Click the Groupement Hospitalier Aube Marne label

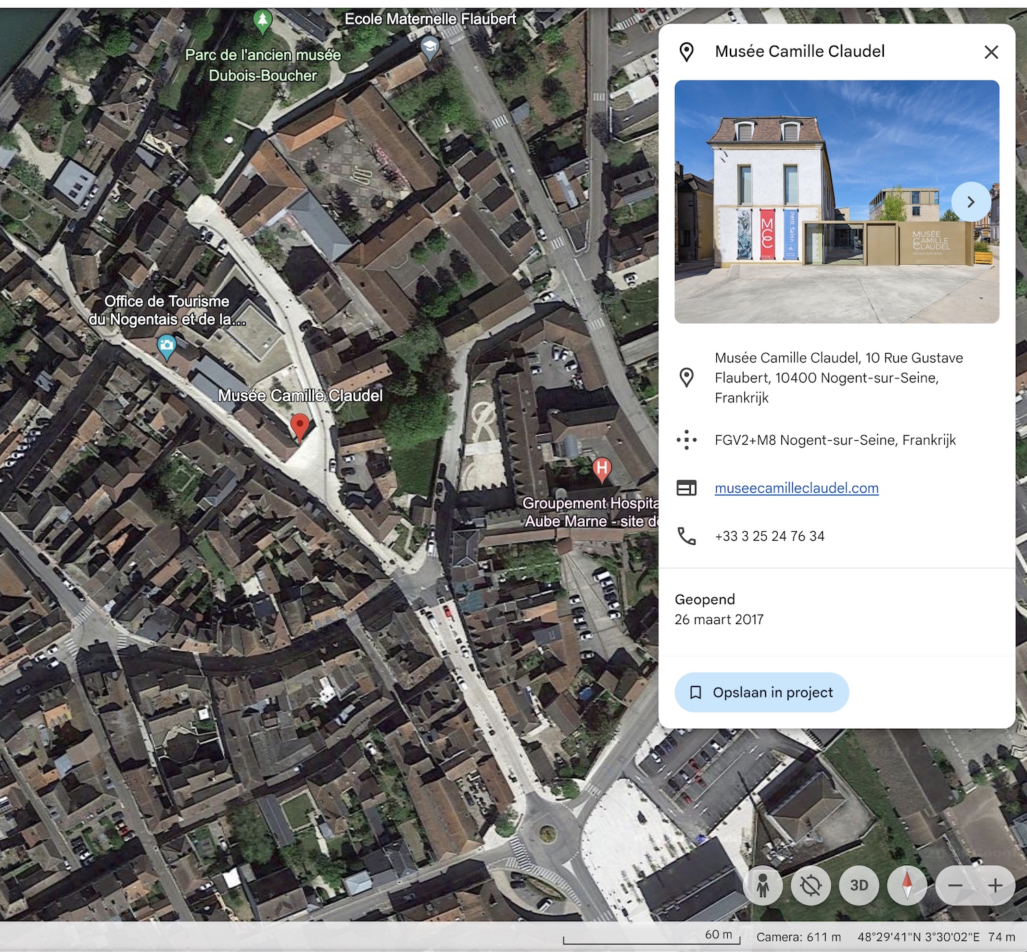click(x=590, y=512)
